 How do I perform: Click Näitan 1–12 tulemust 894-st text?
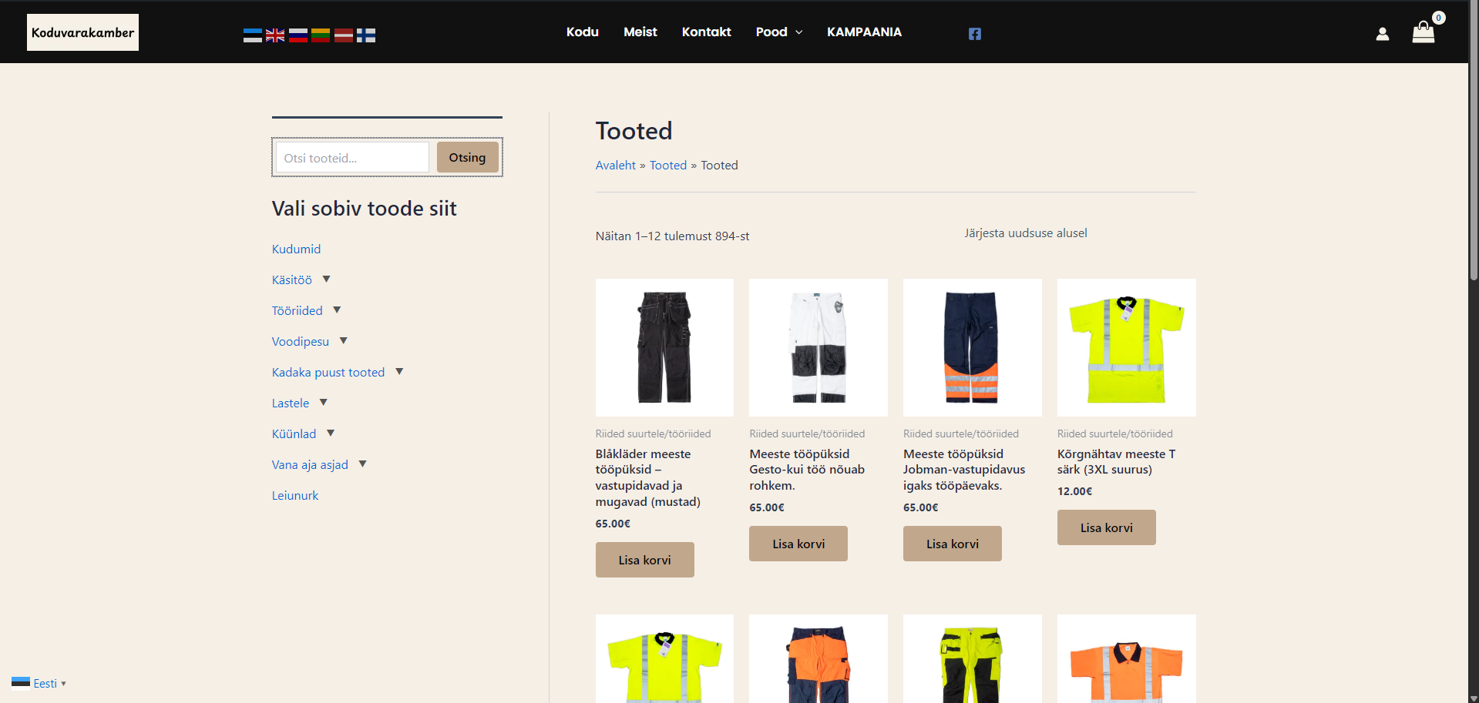tap(672, 236)
